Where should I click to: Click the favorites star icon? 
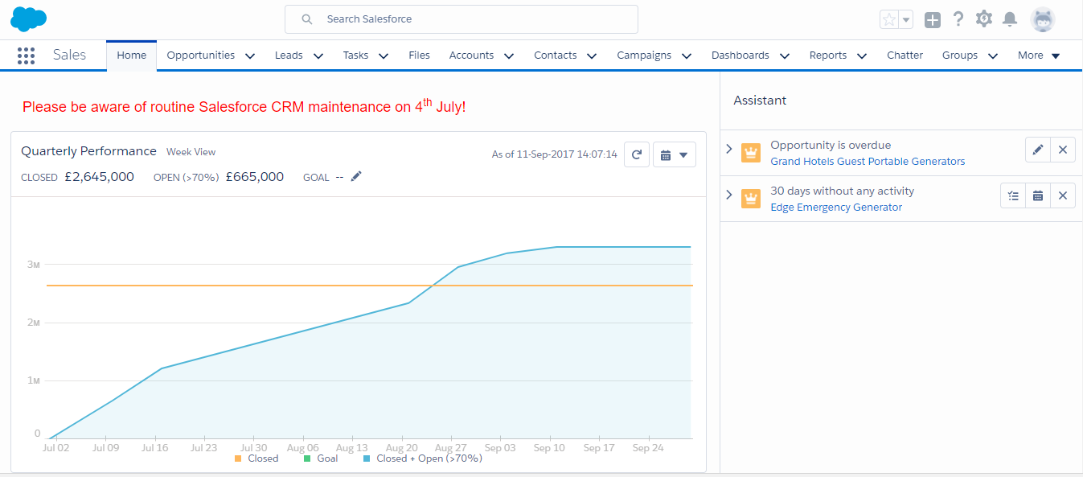click(889, 19)
